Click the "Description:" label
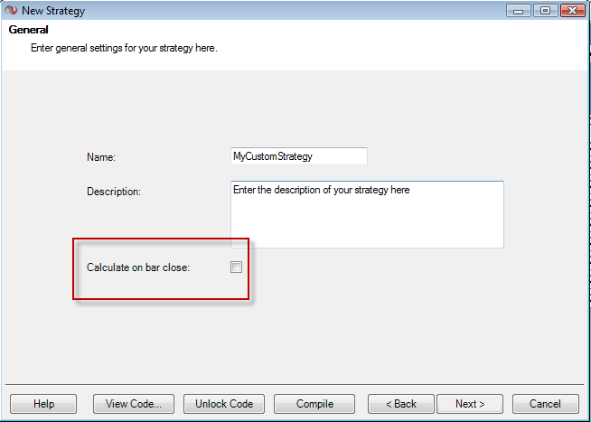Image resolution: width=591 pixels, height=422 pixels. (114, 192)
